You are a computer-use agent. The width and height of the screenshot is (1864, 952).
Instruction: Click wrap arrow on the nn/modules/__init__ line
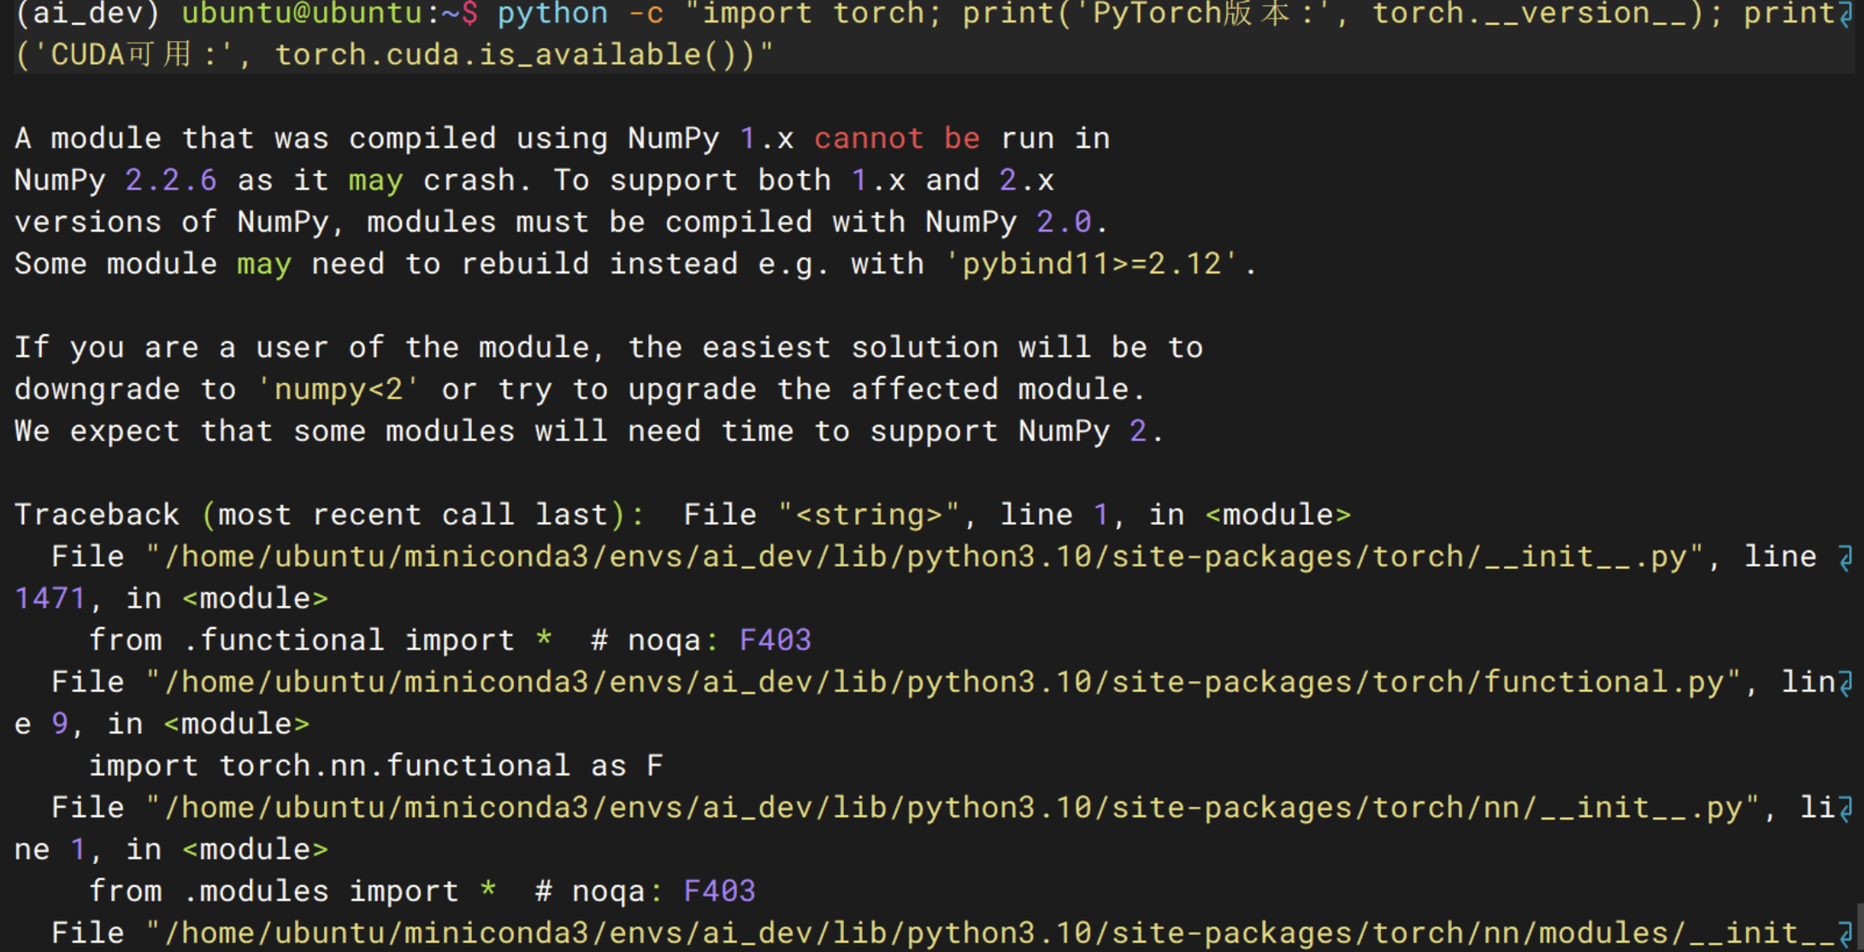pyautogui.click(x=1846, y=933)
